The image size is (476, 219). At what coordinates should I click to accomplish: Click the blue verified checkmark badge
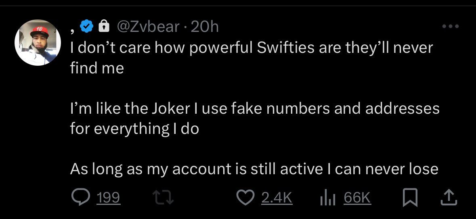click(86, 27)
